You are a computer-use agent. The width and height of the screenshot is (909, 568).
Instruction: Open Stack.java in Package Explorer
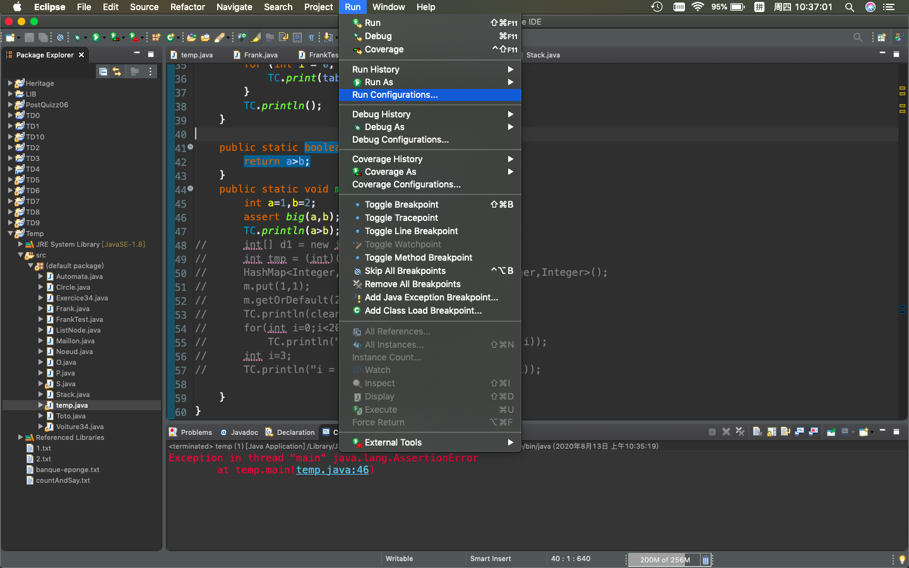73,394
